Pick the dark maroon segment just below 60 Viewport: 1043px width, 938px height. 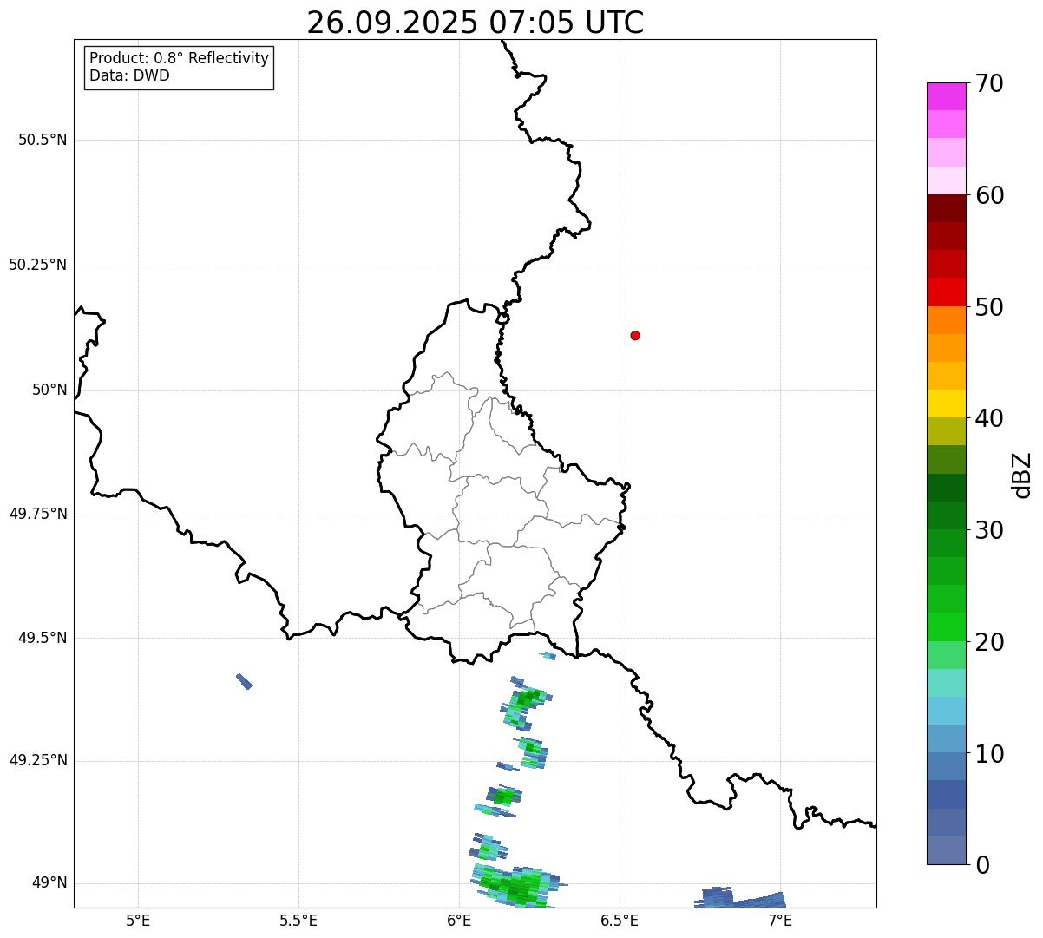pyautogui.click(x=946, y=208)
